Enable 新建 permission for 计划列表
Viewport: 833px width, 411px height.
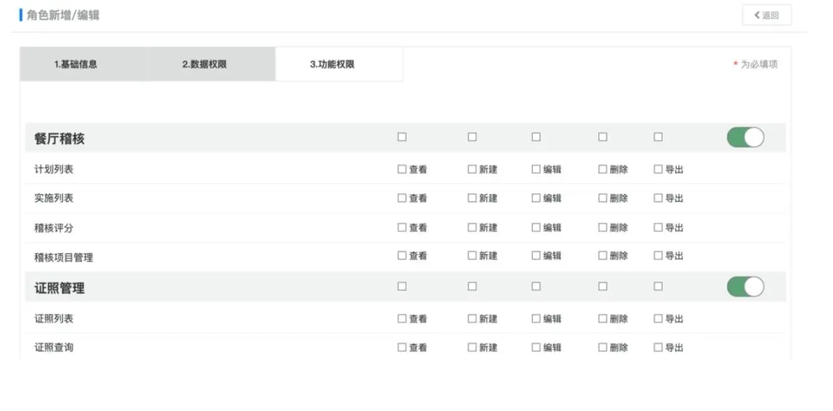472,170
